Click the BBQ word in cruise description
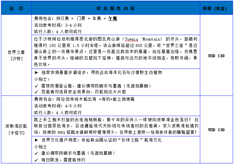This screenshot has width=234, height=164. point(61,132)
